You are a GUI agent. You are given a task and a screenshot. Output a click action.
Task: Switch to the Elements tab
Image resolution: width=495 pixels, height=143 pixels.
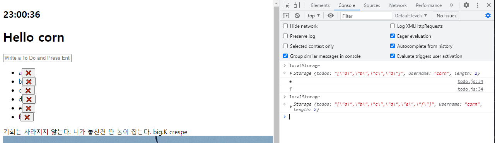320,5
